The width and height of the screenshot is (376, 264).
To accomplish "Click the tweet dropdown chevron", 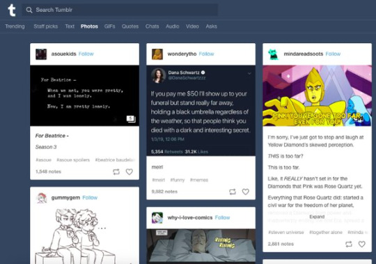I will (x=249, y=73).
